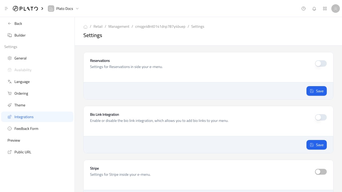Click the Plato logo
This screenshot has height=192, width=342.
(x=25, y=9)
